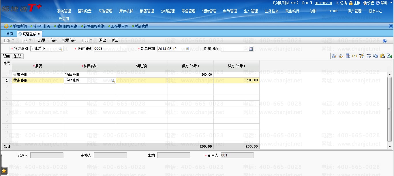Click the scrollbar down arrow of the grid

[x=390, y=147]
